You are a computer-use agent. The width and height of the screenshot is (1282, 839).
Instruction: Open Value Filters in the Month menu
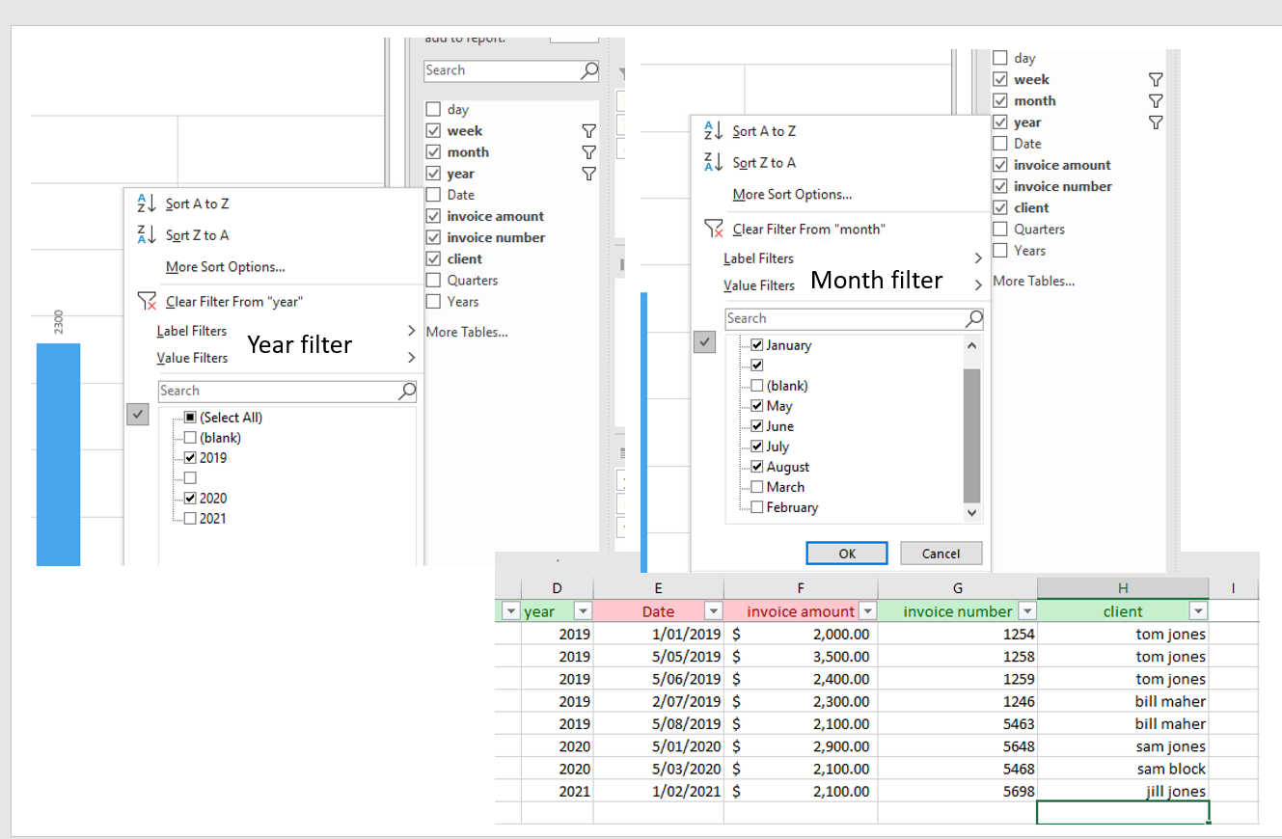point(759,285)
